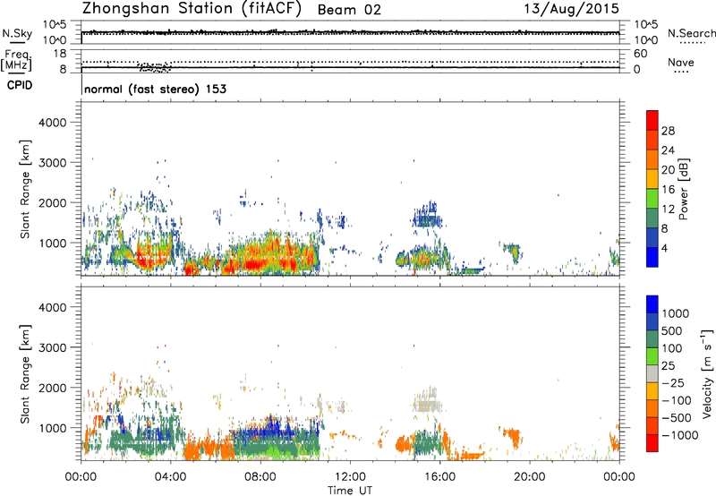Click the 'Velocity [m s-1]' colorbar title
The height and width of the screenshot is (496, 716).
706,373
